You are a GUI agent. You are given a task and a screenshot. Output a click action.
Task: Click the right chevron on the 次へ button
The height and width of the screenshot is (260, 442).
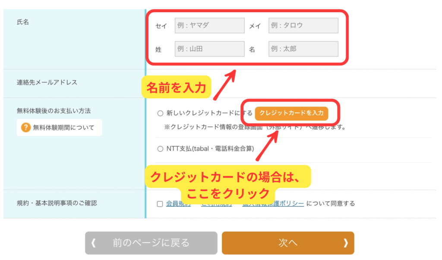click(x=345, y=243)
